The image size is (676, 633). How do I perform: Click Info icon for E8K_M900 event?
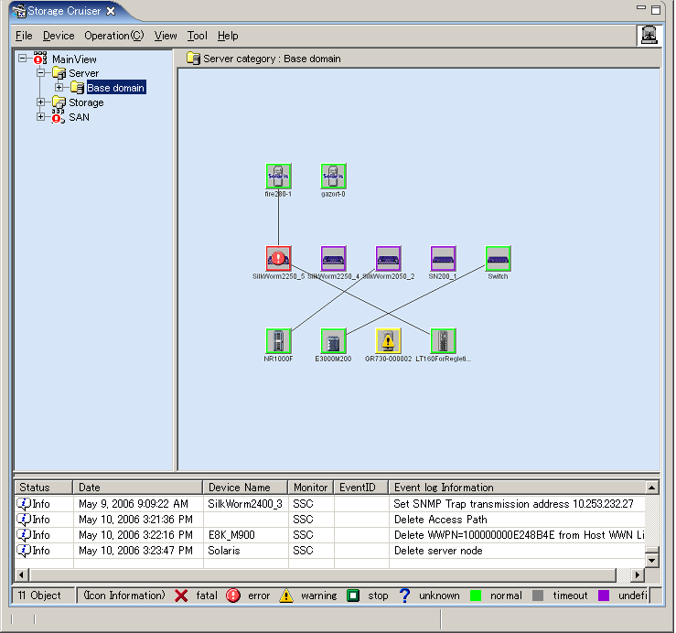(x=24, y=535)
